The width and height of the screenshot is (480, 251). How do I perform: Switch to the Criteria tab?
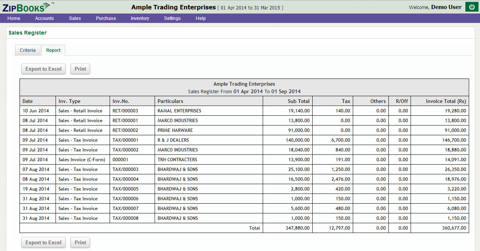tap(28, 50)
